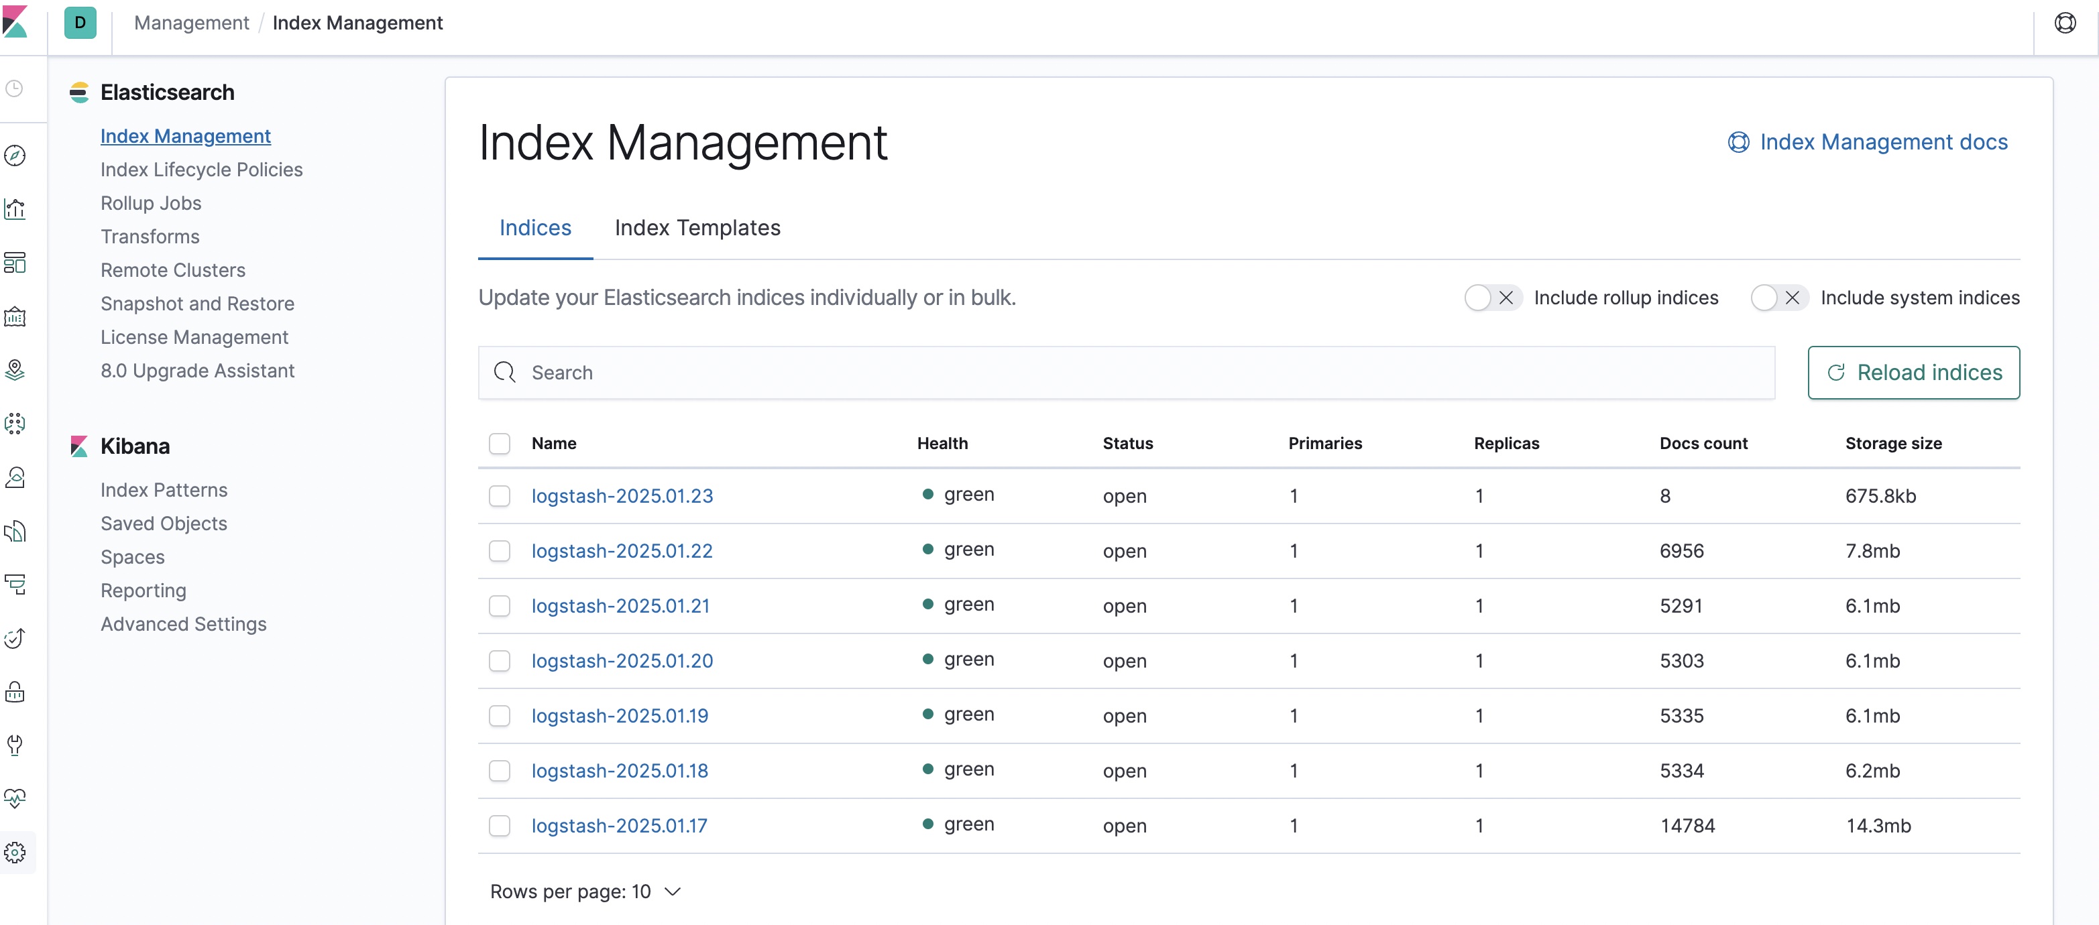Open the Dashboard icon in sidebar
2099x925 pixels.
tap(15, 262)
